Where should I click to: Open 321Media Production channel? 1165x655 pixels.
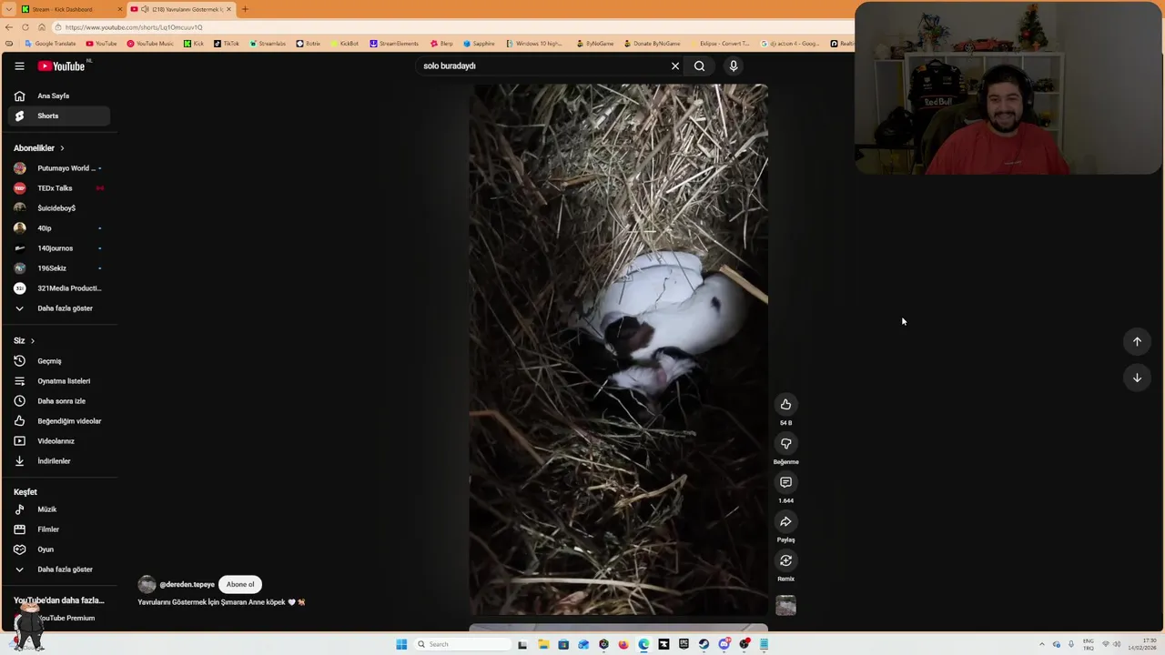click(x=58, y=288)
